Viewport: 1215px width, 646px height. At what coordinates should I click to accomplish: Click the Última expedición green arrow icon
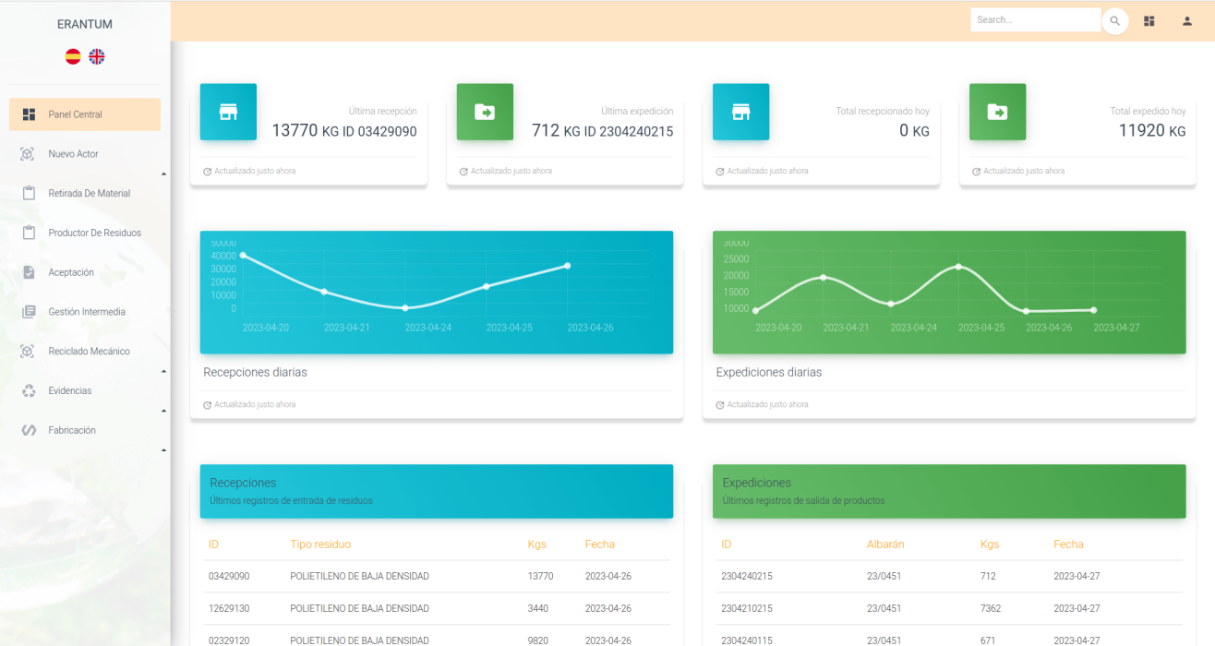(485, 113)
